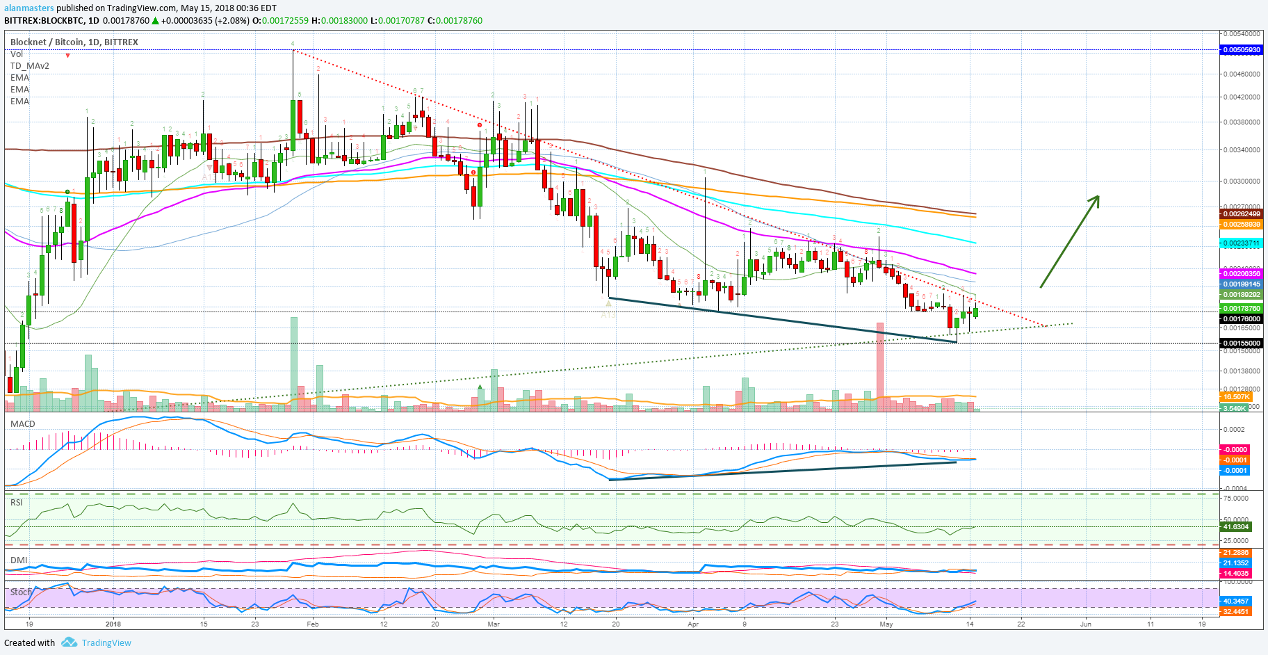Viewport: 1268px width, 655px height.
Task: Click the L:0.00170787 low value
Action: pyautogui.click(x=397, y=21)
